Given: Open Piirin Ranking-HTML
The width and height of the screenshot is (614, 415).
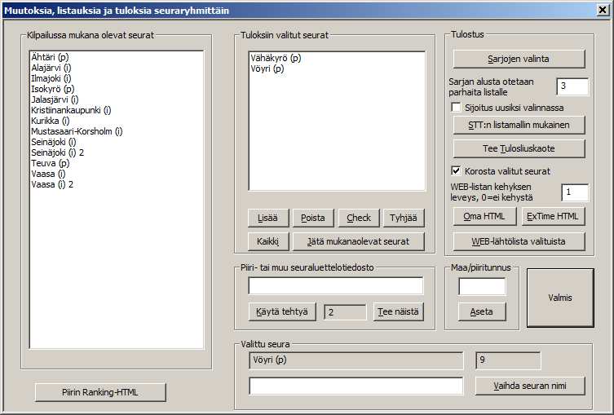Looking at the screenshot, I should (x=100, y=392).
